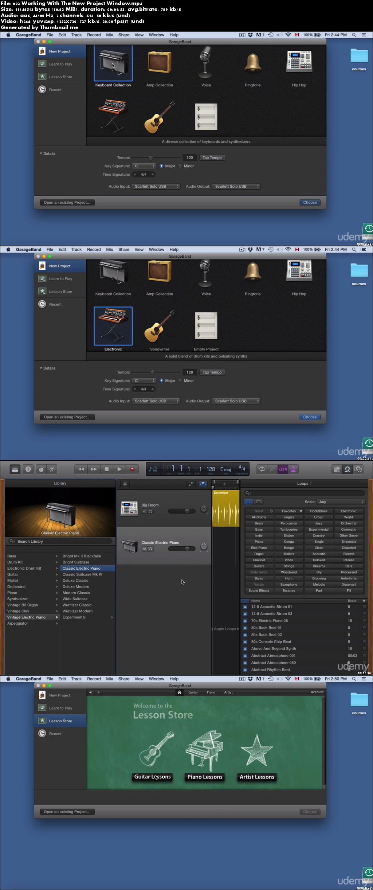Image resolution: width=373 pixels, height=890 pixels.
Task: Solo the Classic Electric Piano track headphones
Action: pos(150,549)
